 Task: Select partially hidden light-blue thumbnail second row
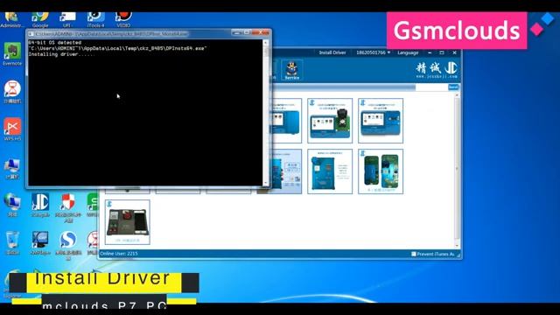[x=286, y=171]
